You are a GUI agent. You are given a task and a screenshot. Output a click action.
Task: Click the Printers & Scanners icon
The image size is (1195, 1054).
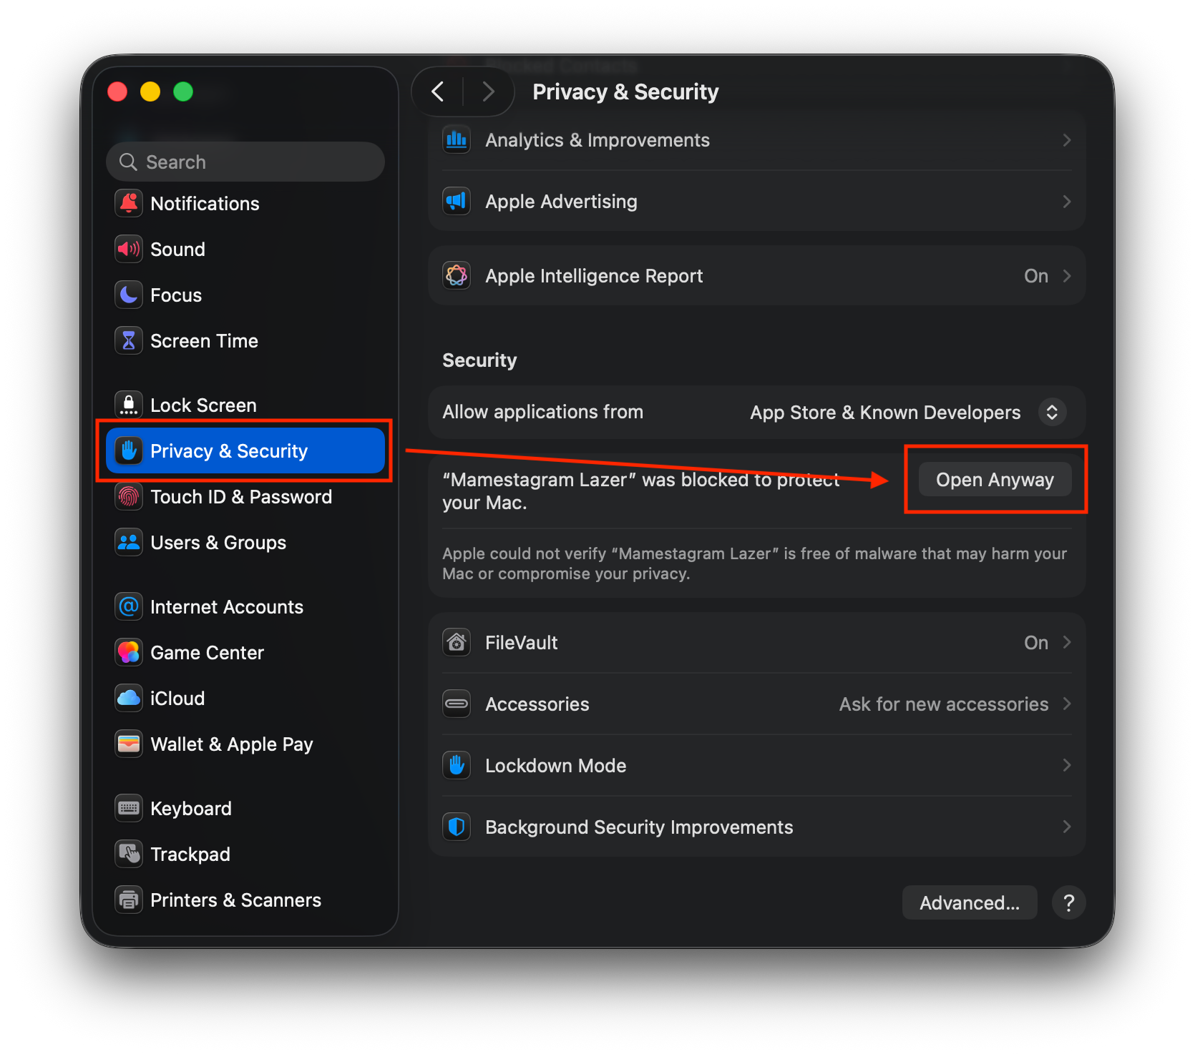(x=129, y=900)
